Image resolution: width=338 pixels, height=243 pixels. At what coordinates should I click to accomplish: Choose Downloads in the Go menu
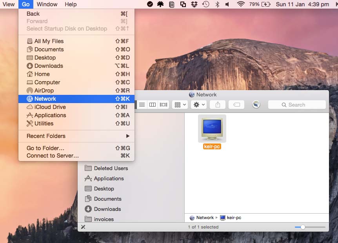tap(76, 66)
